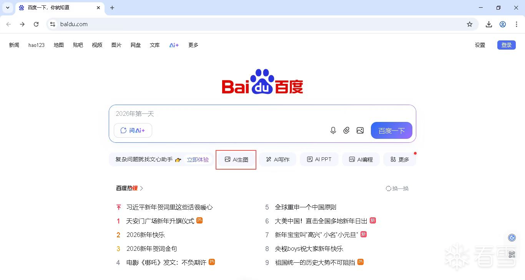Click the 百度一下 search button
This screenshot has height=280, width=525.
[392, 130]
